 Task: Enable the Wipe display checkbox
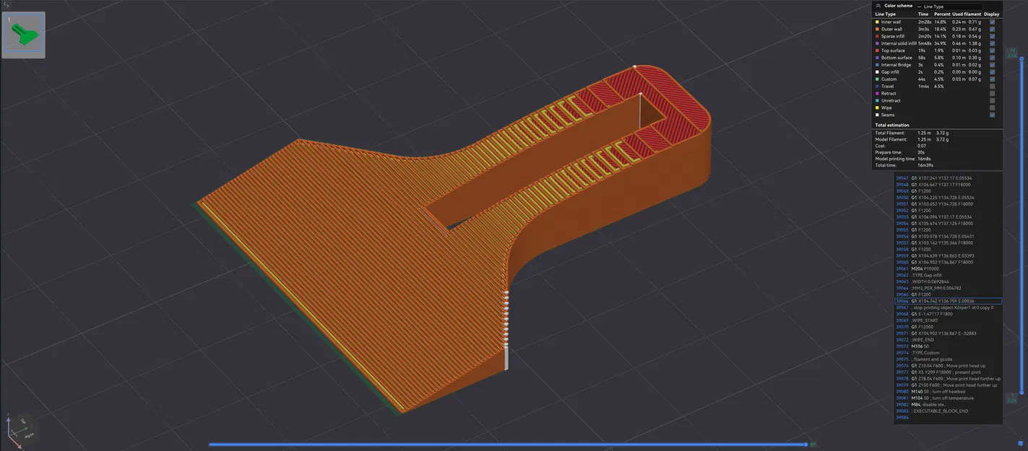[992, 107]
